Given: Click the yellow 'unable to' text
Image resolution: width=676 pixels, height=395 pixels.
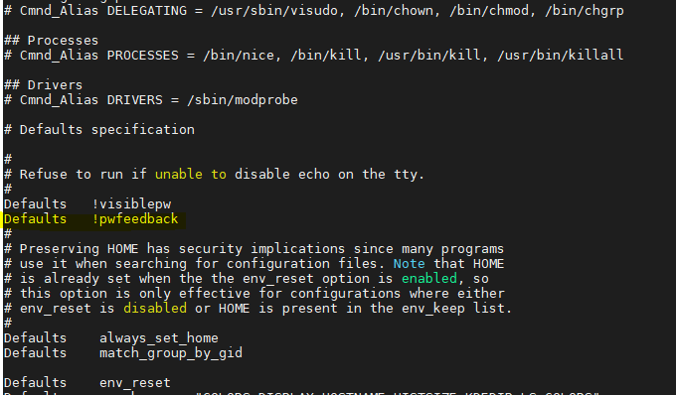Looking at the screenshot, I should click(x=191, y=175).
